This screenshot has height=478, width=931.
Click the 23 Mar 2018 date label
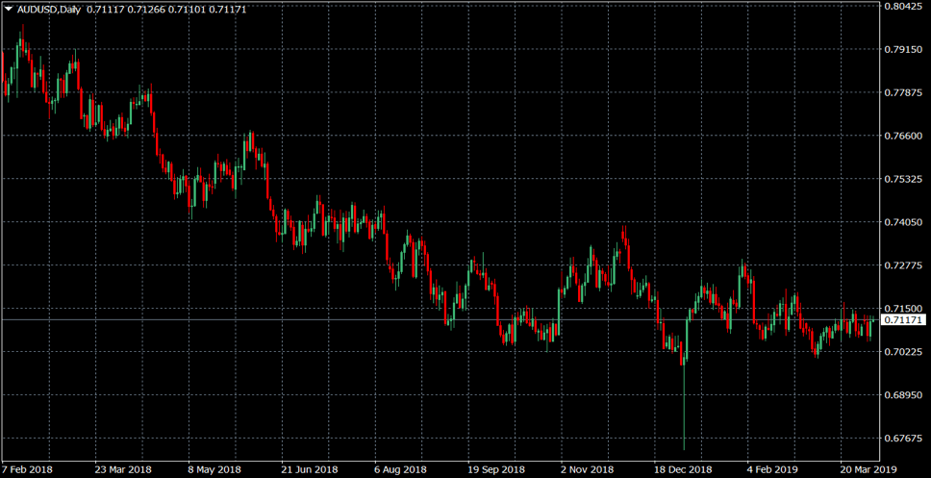point(123,469)
